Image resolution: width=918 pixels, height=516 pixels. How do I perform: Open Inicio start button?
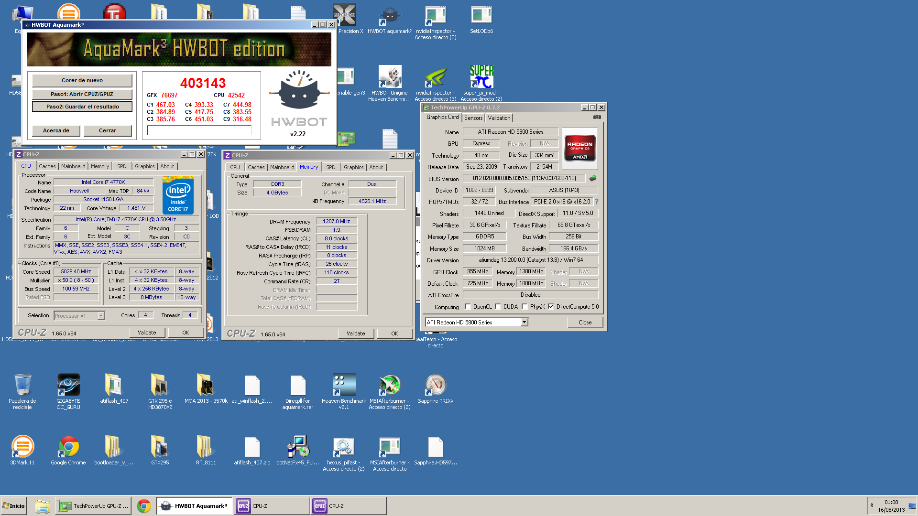[13, 506]
